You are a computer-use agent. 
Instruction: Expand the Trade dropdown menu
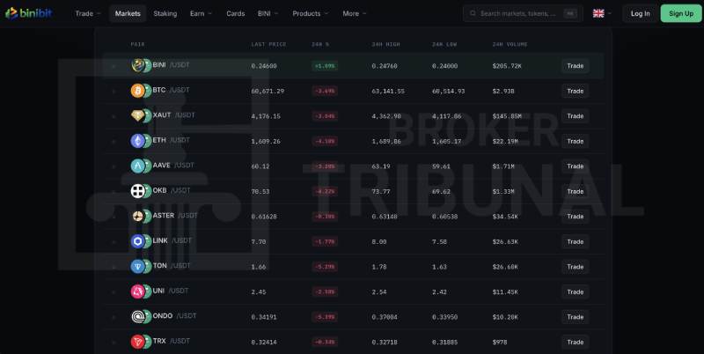[x=88, y=13]
